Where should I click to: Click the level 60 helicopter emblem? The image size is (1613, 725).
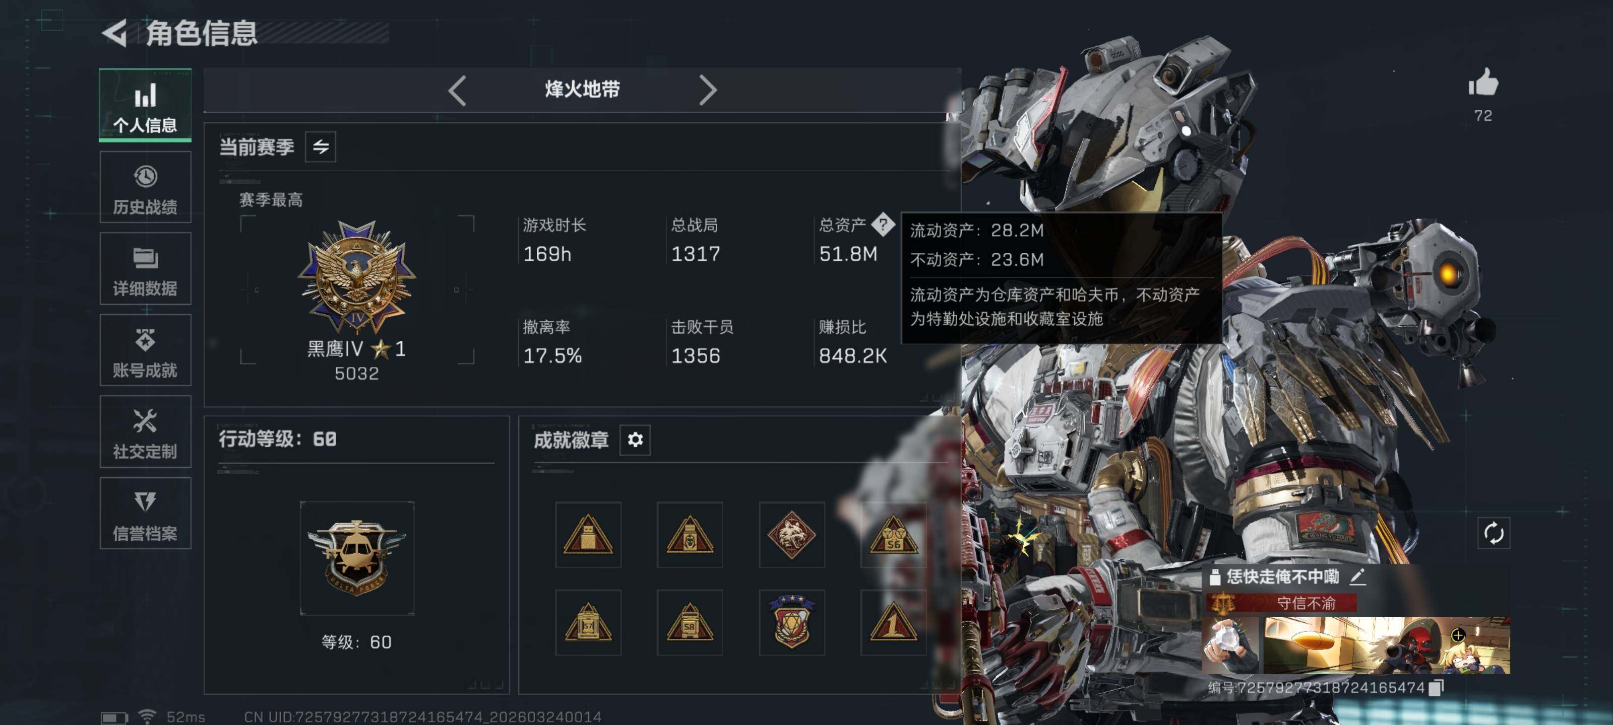coord(357,558)
